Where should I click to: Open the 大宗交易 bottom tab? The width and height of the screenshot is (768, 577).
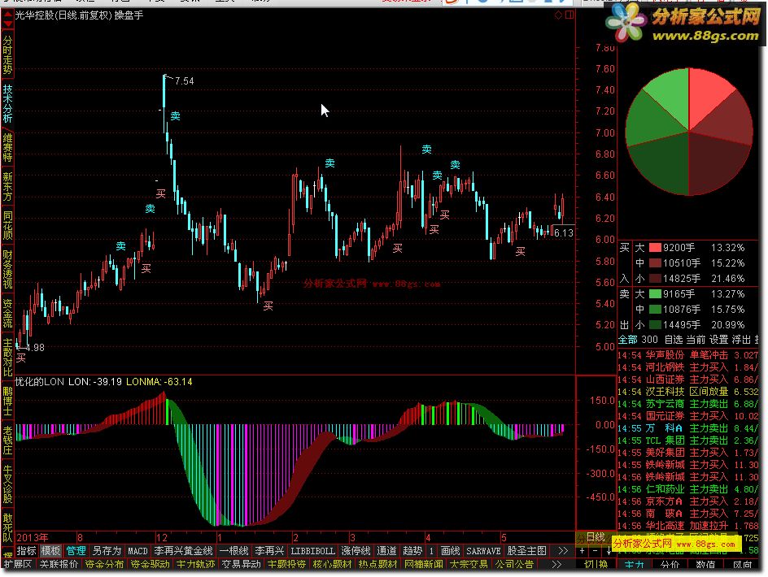point(469,564)
